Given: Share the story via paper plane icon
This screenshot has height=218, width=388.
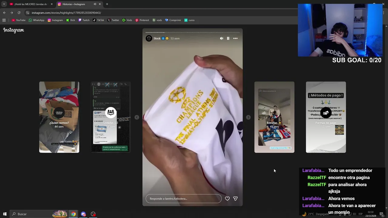Looking at the screenshot, I should (235, 199).
